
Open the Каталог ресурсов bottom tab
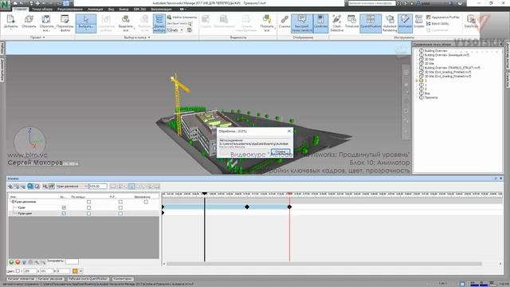click(50, 279)
